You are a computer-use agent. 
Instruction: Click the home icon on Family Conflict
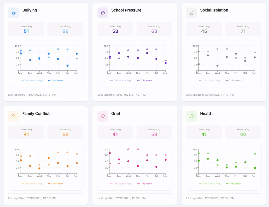coord(13,116)
